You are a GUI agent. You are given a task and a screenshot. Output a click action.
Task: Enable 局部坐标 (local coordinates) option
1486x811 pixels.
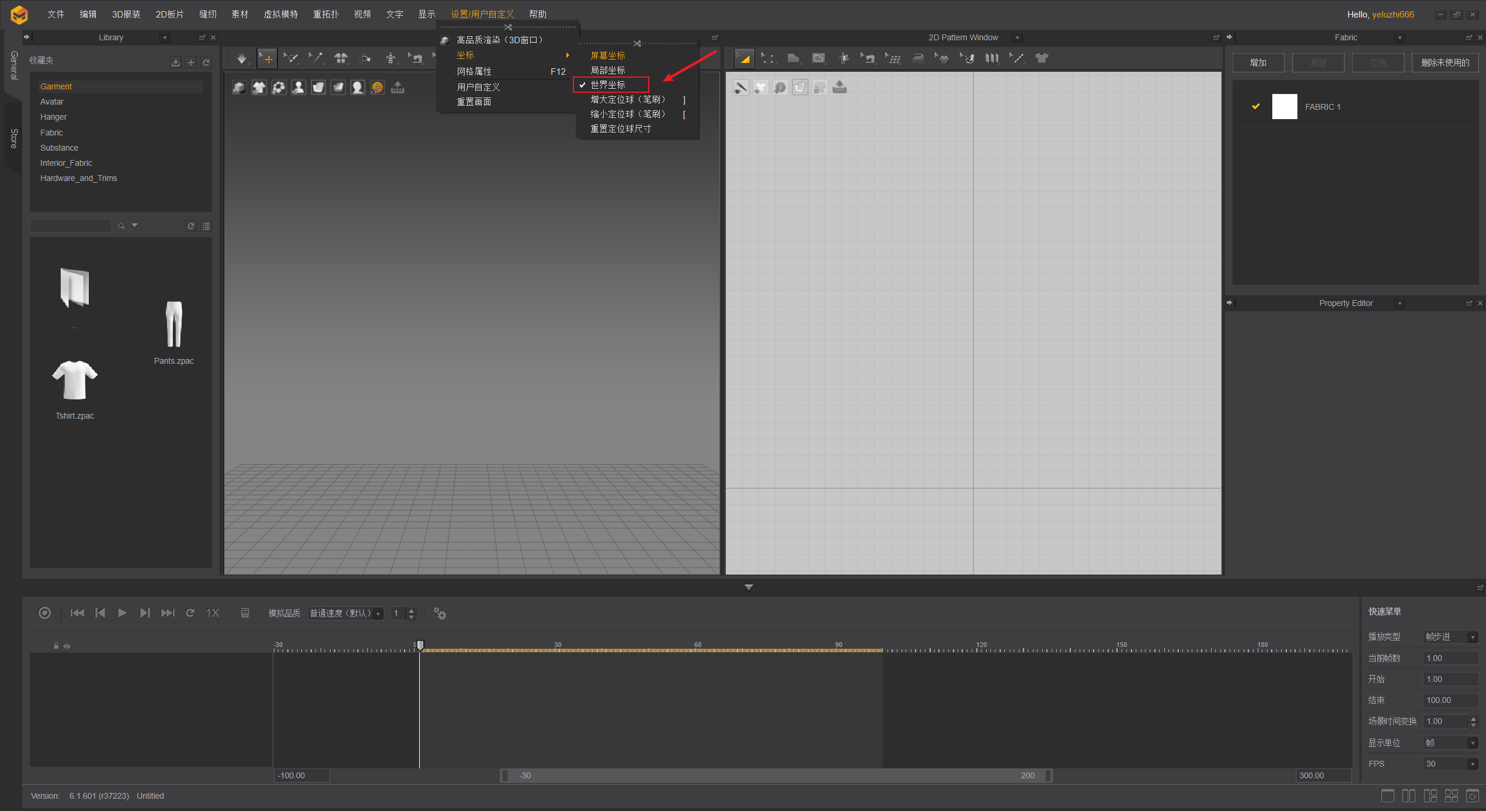(x=607, y=70)
